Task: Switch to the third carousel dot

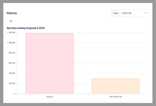Action: tap(14, 21)
